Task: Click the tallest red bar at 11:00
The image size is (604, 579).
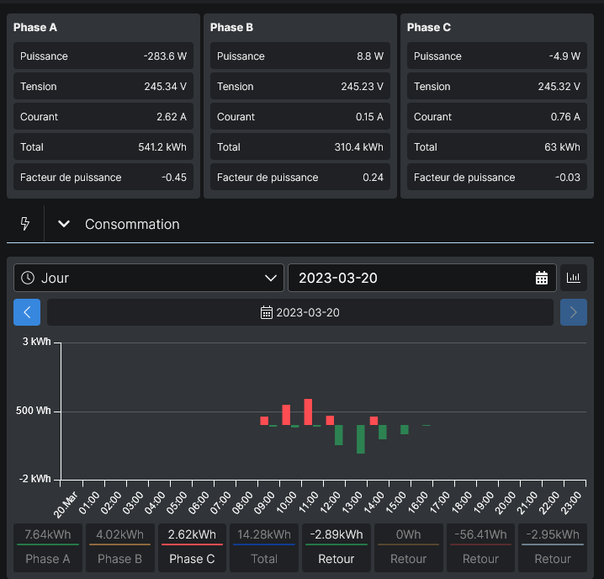Action: click(x=308, y=412)
